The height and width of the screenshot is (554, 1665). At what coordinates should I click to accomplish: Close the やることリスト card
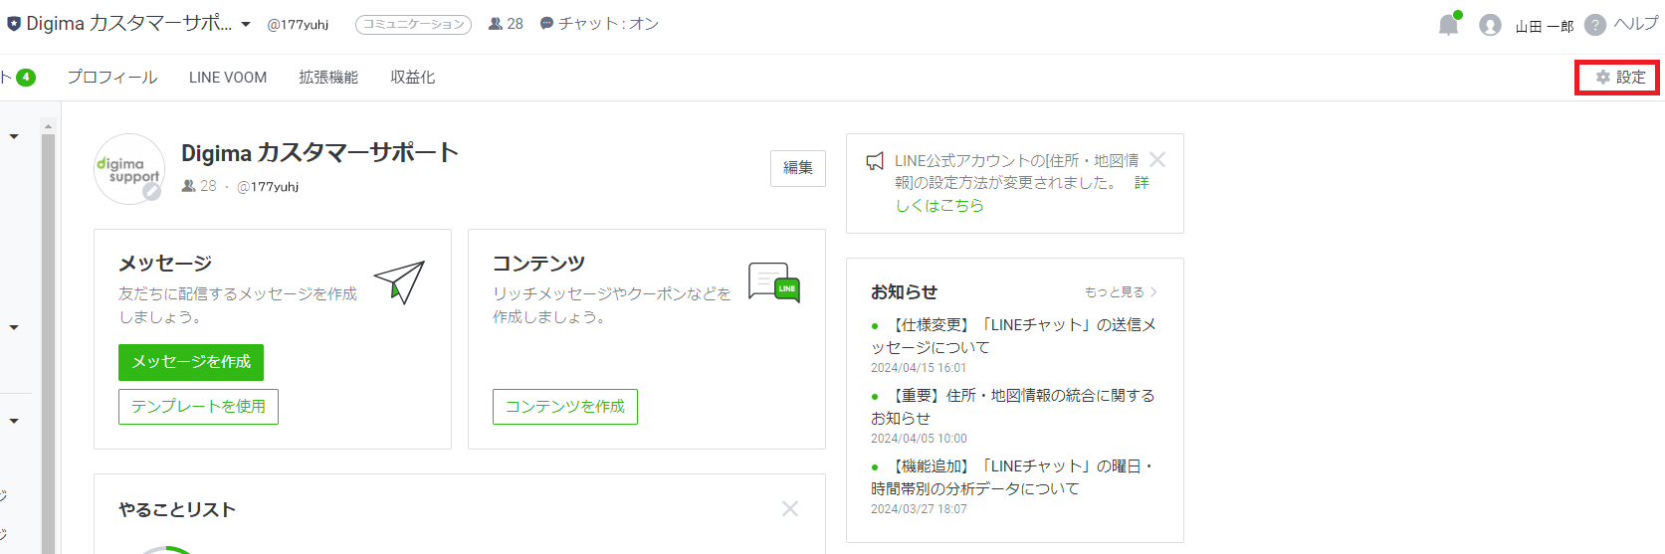(790, 508)
